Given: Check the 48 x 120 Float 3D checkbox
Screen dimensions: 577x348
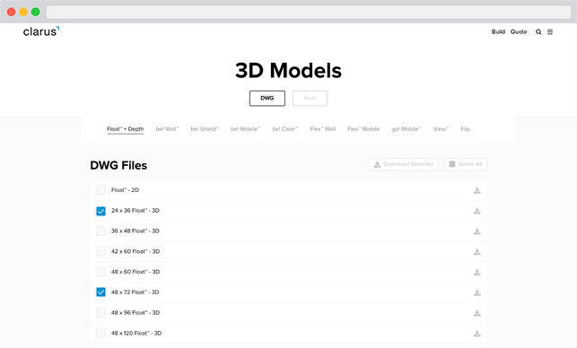Looking at the screenshot, I should (101, 334).
